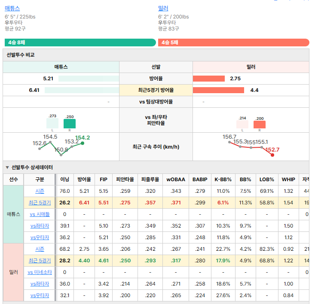The height and width of the screenshot is (304, 312).
Task: Open the vs 시애틀 row link
Action: click(x=40, y=214)
